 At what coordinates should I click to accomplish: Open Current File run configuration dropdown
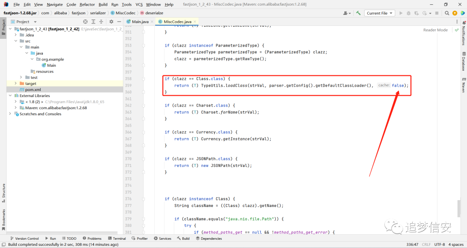point(380,13)
